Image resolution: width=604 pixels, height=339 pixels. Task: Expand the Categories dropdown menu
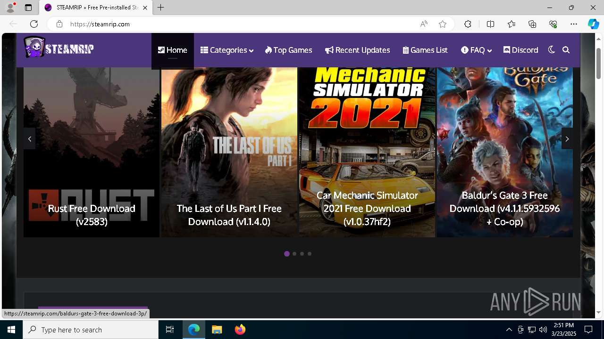click(x=227, y=50)
